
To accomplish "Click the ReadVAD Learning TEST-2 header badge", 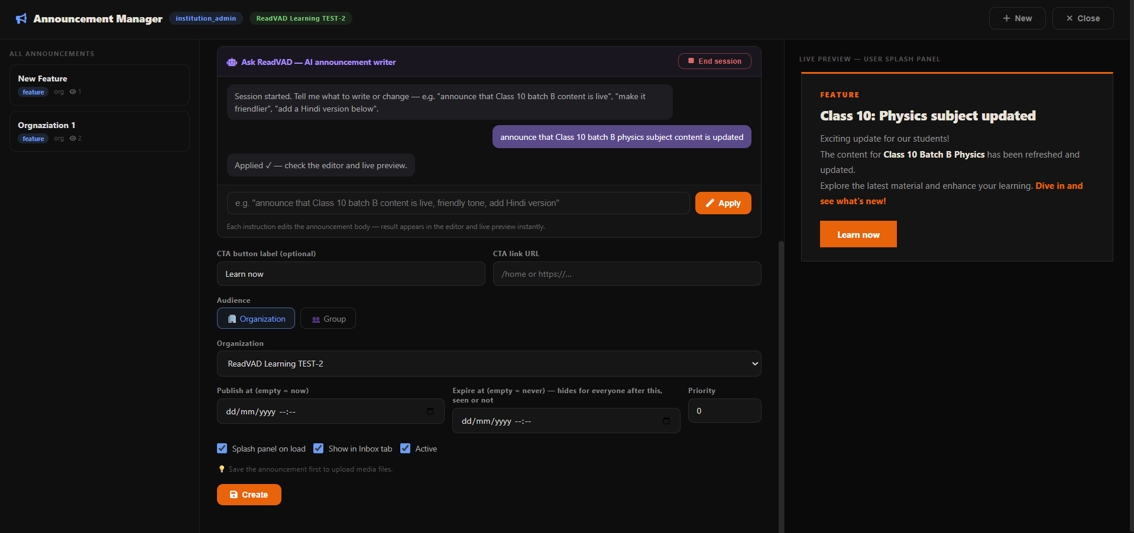I will click(301, 18).
